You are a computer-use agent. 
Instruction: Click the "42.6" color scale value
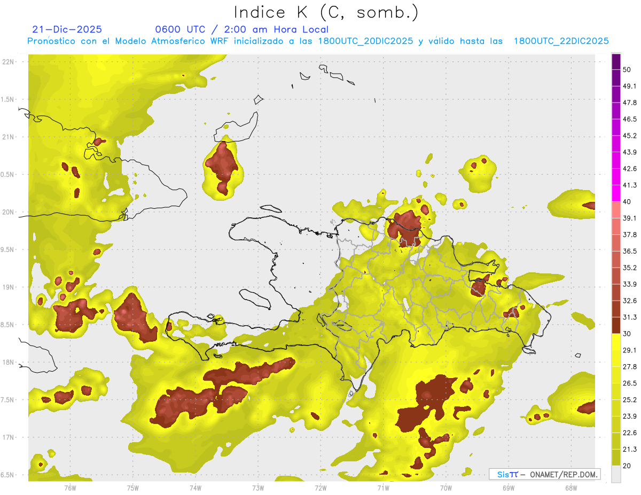pyautogui.click(x=630, y=169)
